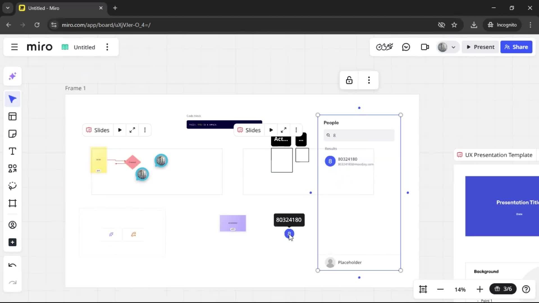Select the Frame tool in the sidebar
The height and width of the screenshot is (303, 539).
click(x=12, y=203)
